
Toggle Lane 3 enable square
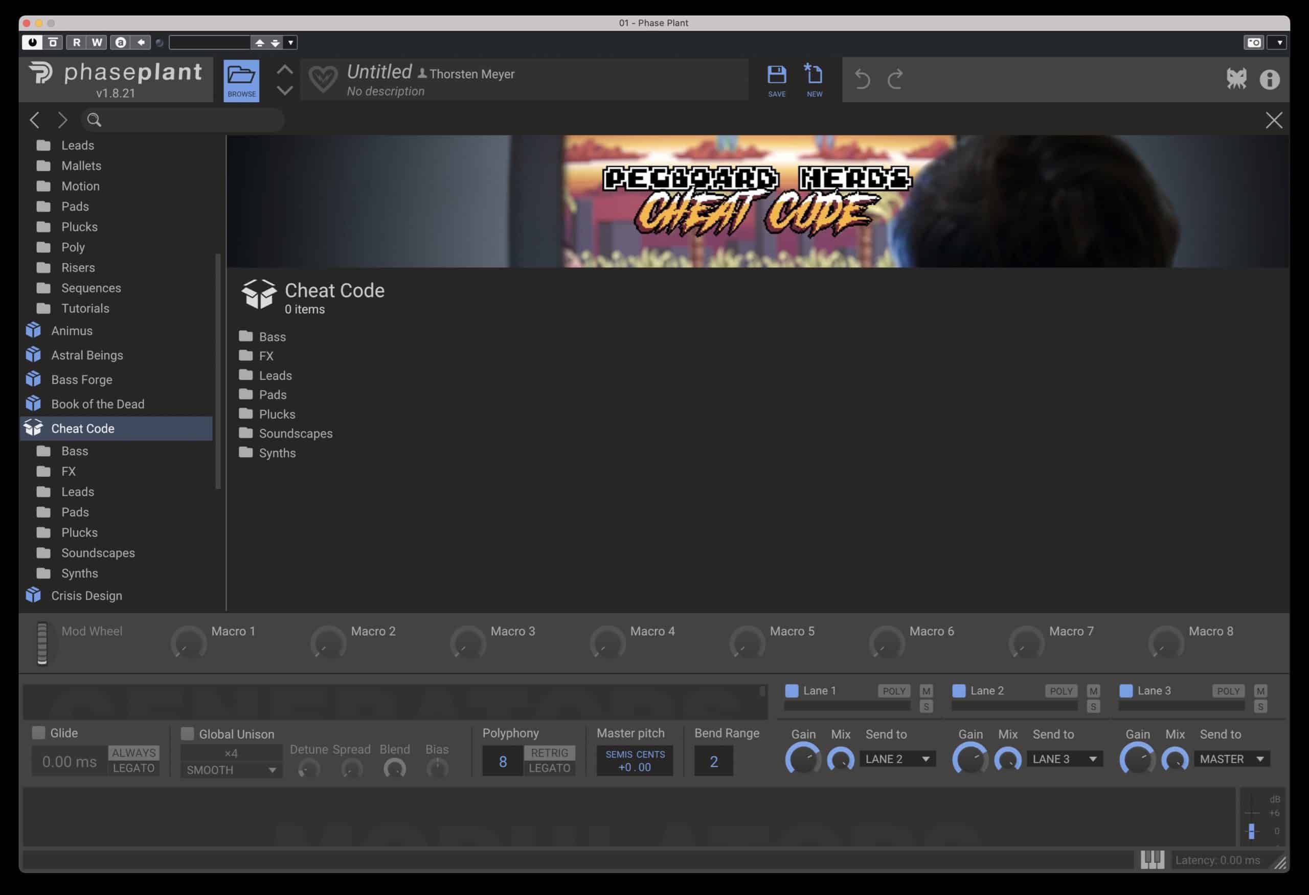coord(1126,691)
